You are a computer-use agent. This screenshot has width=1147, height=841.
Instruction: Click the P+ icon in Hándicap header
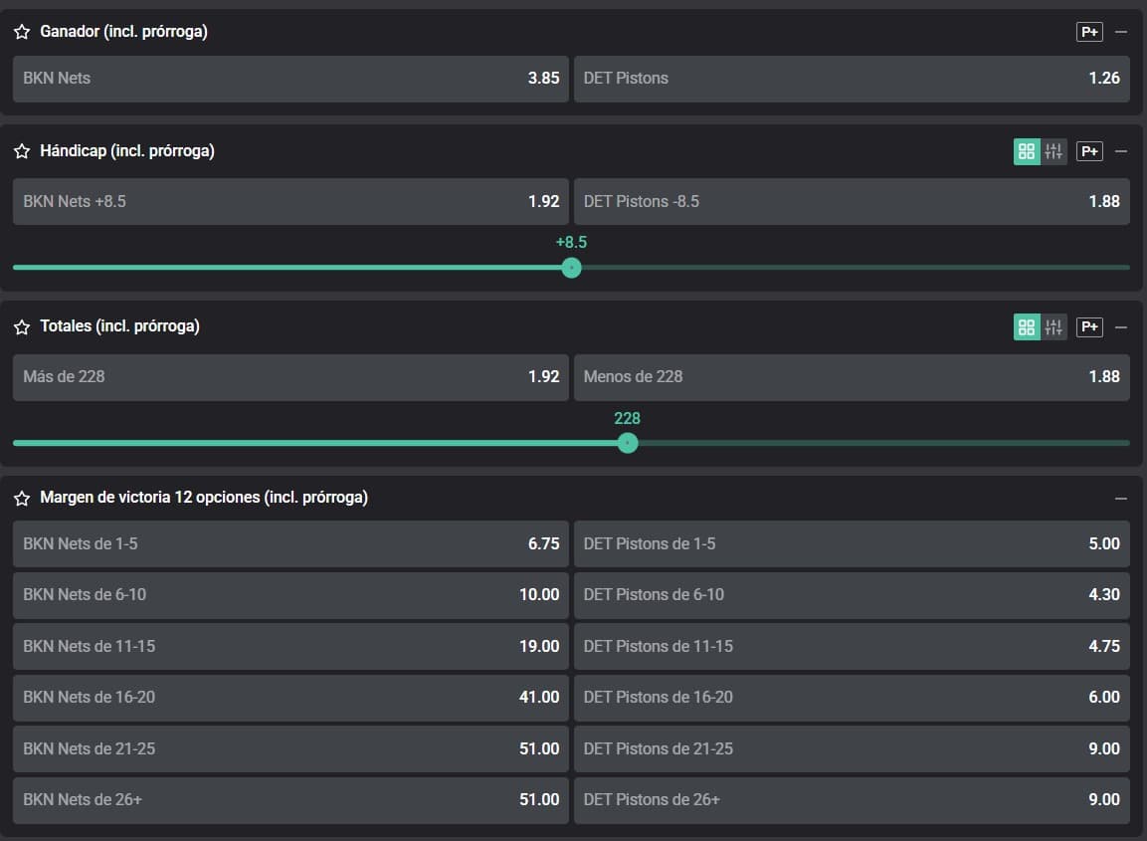[1089, 151]
